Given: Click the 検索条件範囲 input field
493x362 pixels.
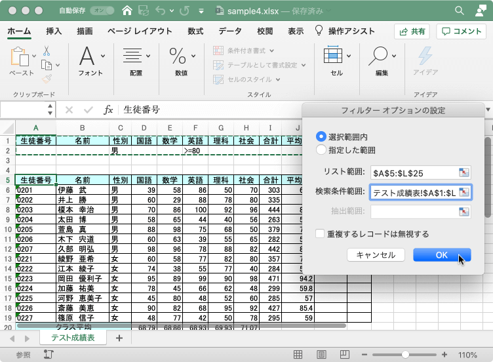Looking at the screenshot, I should pos(421,192).
